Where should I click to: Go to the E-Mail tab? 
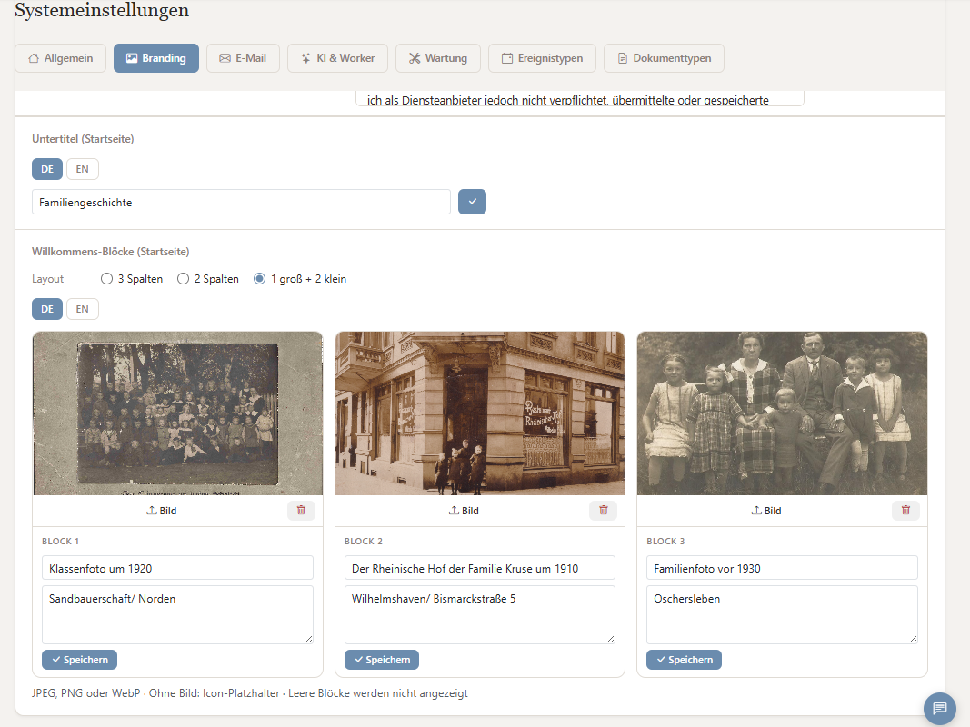coord(243,58)
